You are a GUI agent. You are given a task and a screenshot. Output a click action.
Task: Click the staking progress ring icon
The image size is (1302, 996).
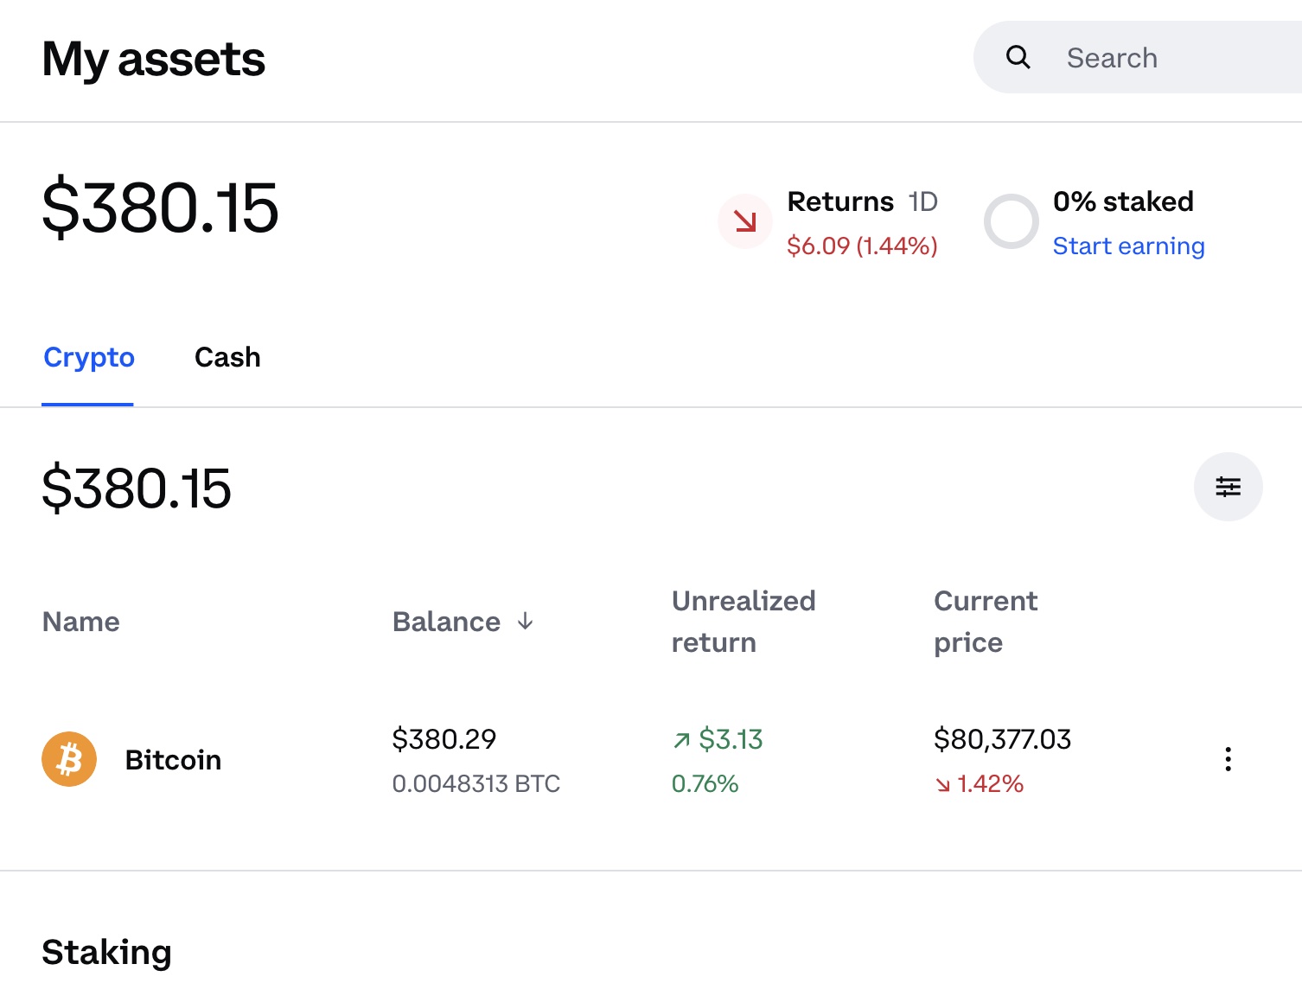(x=1011, y=221)
